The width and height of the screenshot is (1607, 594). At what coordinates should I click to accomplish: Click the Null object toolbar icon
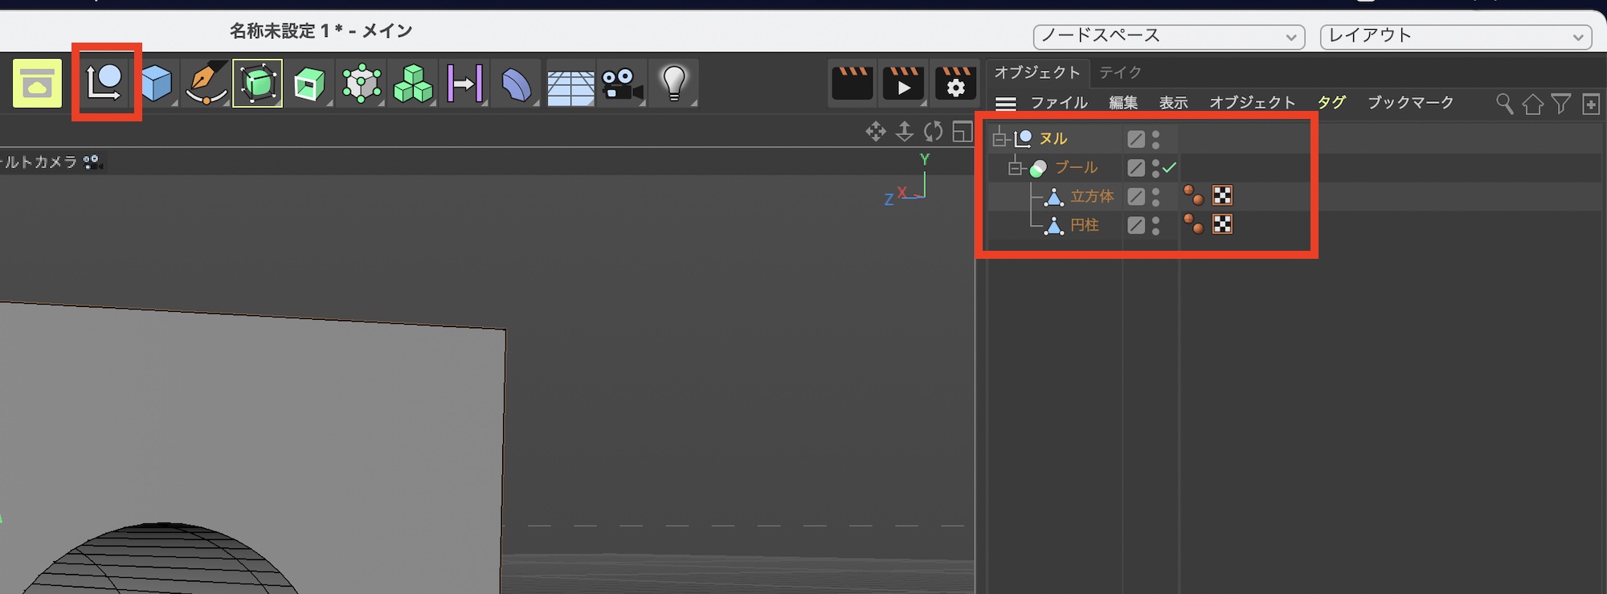(x=105, y=83)
